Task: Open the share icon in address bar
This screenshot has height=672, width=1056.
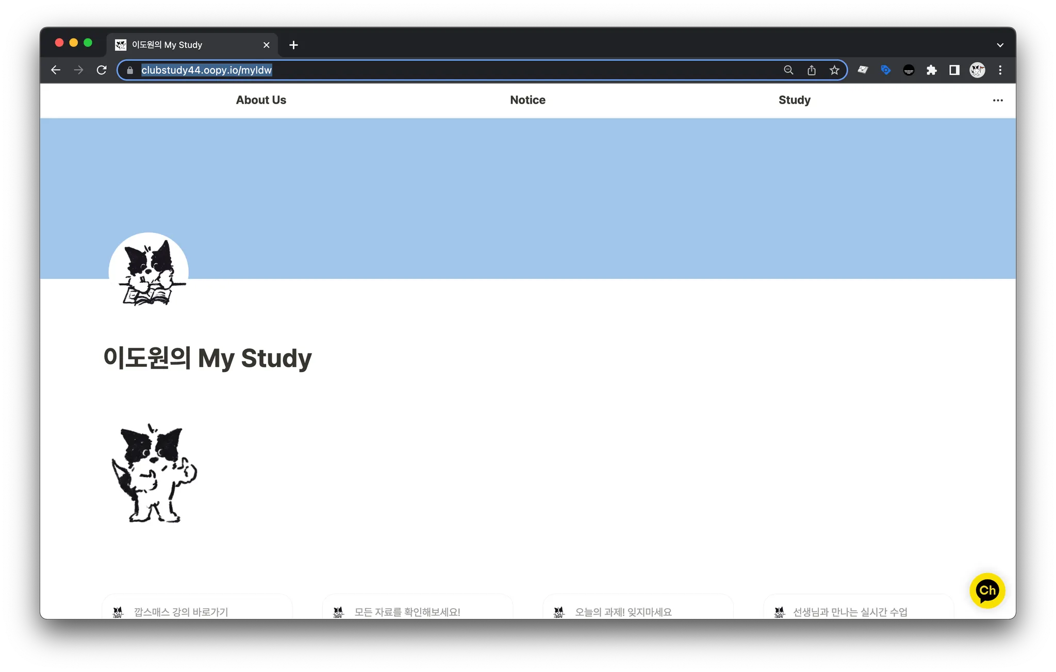Action: click(812, 70)
